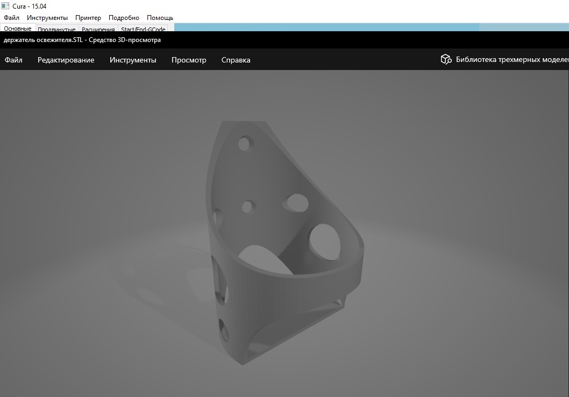Screen dimensions: 569x397
Task: Switch to the Расширения tab in Cura
Action: pos(98,29)
